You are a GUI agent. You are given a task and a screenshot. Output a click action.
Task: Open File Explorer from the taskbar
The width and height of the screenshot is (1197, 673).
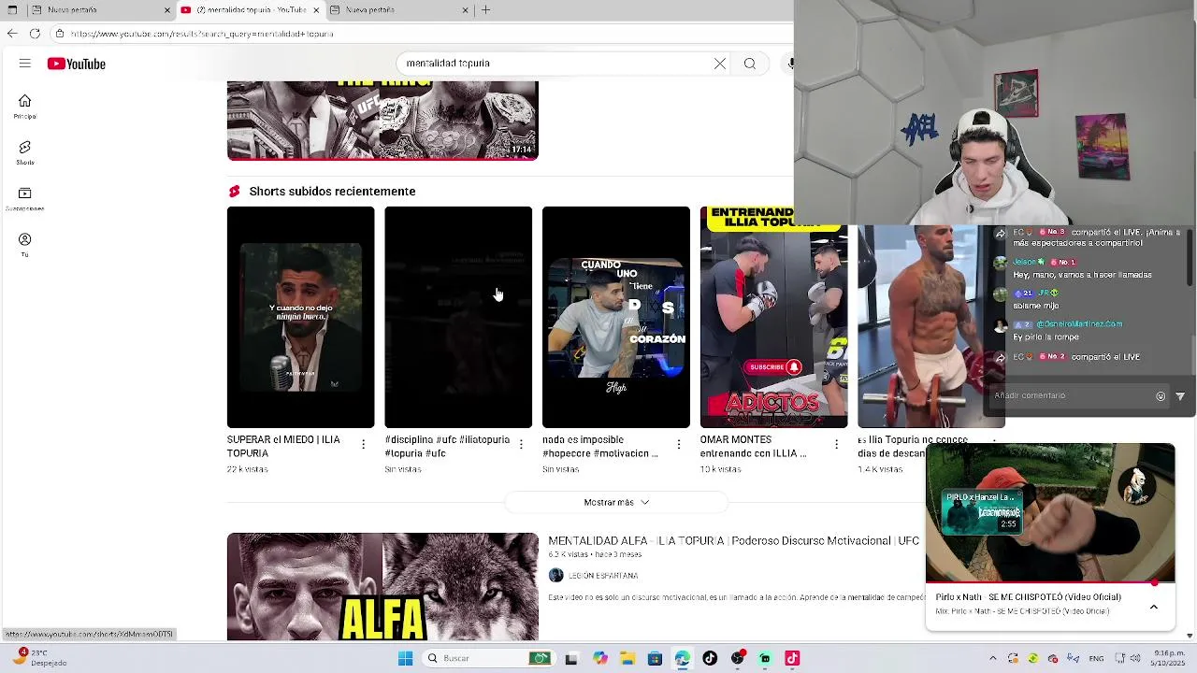(627, 658)
